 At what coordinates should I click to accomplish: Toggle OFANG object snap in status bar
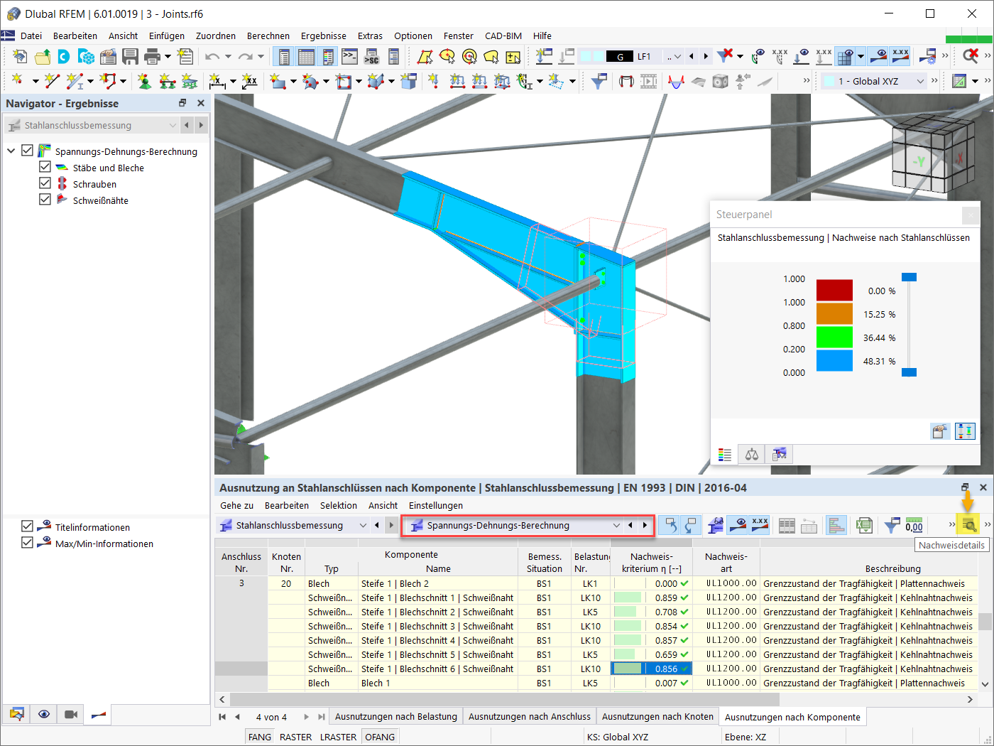pyautogui.click(x=380, y=737)
